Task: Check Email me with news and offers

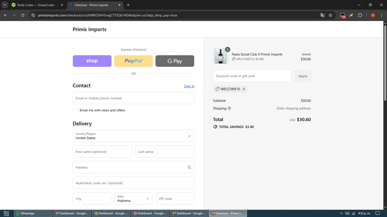Action: click(x=75, y=110)
